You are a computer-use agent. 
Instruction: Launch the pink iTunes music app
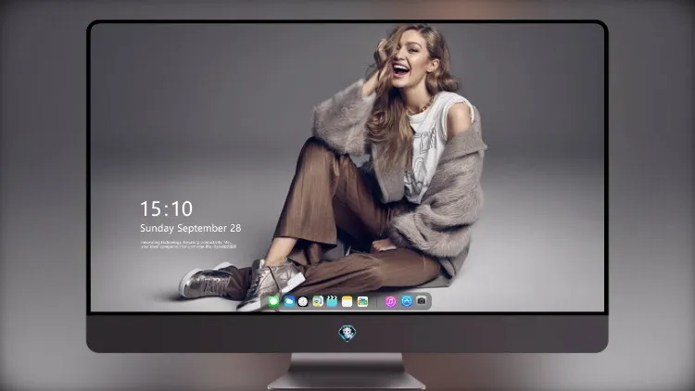(390, 301)
